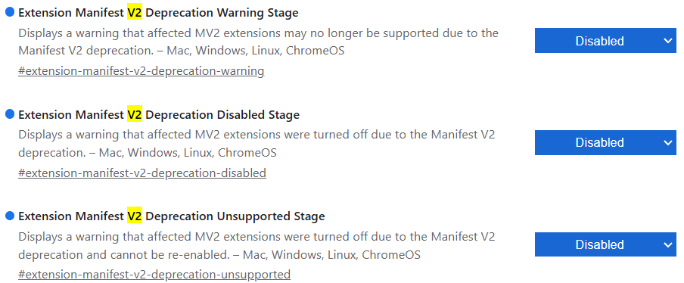
Task: Click the highlighted V2 in the Unsupported Stage title
Action: point(135,216)
